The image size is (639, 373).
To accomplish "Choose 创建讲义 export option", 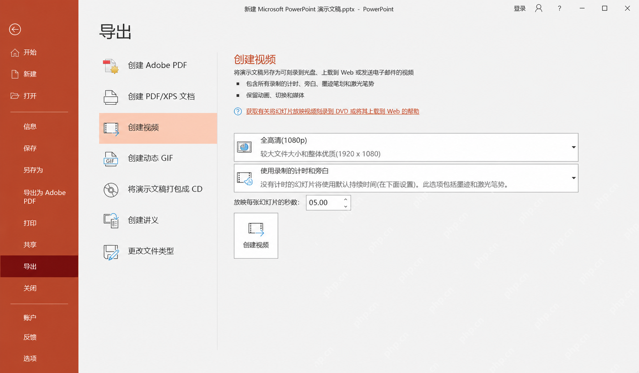I will pos(158,221).
